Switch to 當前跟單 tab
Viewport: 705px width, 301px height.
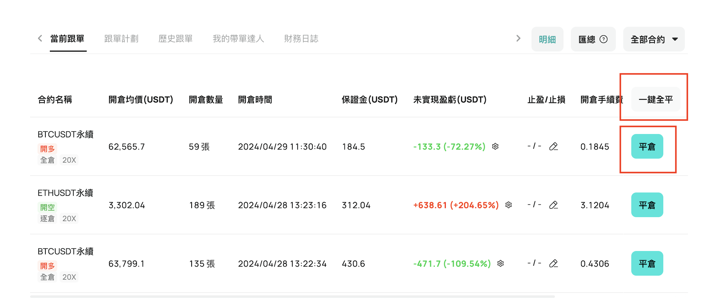coord(67,39)
